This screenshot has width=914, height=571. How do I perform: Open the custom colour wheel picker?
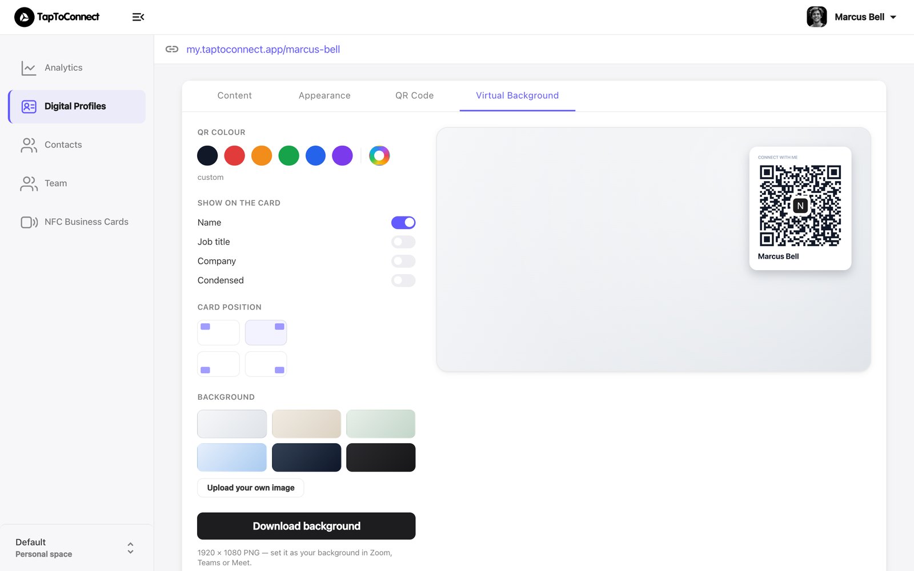(x=379, y=155)
